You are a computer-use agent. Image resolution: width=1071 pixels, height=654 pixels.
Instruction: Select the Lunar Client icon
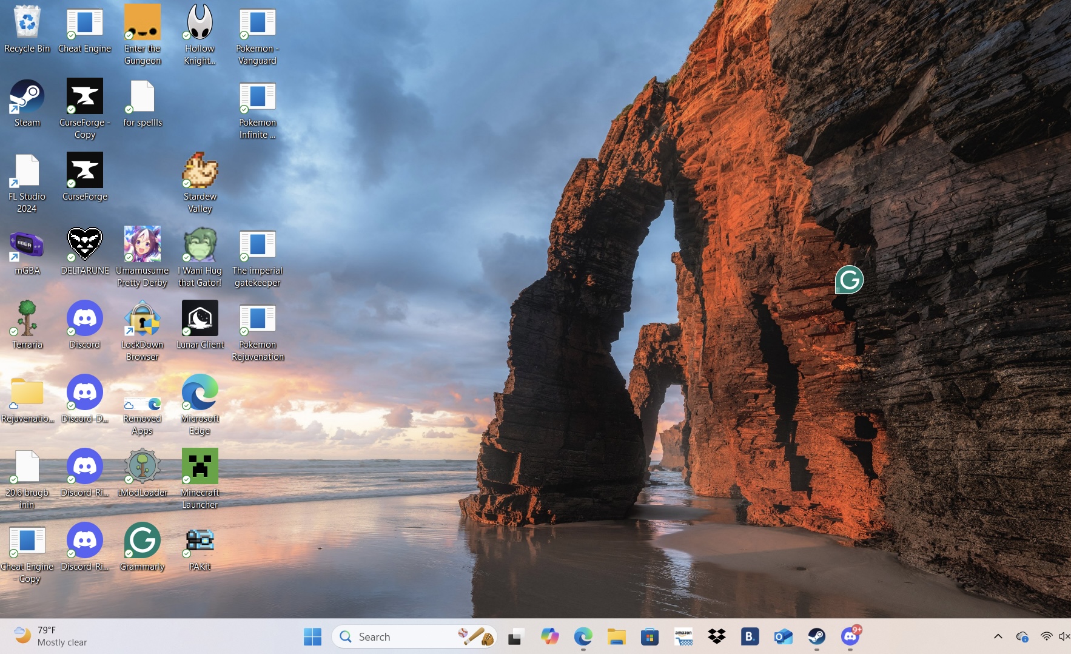[200, 319]
